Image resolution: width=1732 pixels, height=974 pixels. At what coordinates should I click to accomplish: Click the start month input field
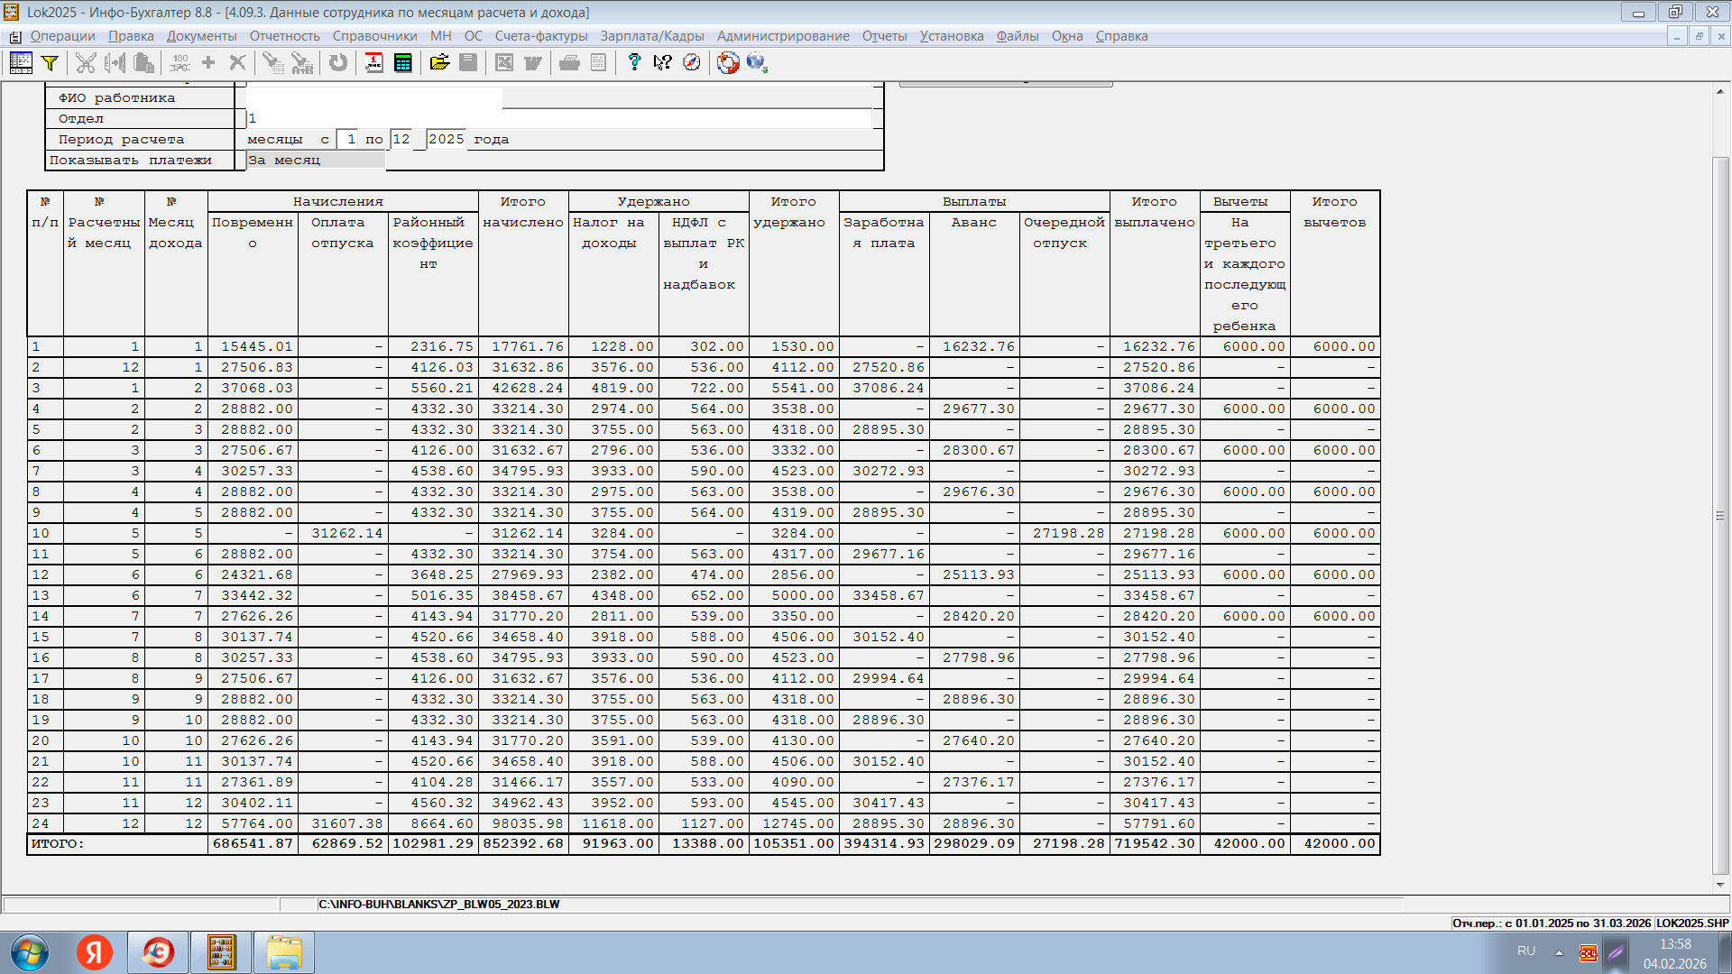click(349, 139)
